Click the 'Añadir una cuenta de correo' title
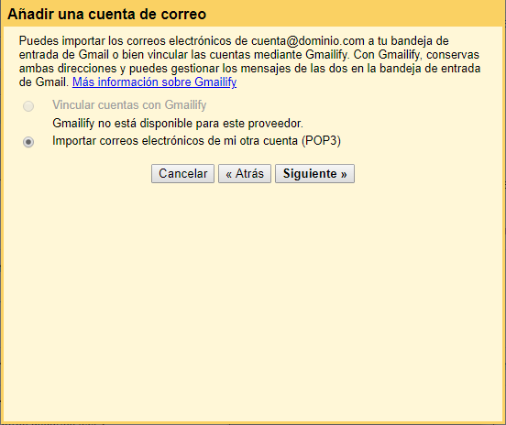This screenshot has width=506, height=425. click(x=107, y=14)
